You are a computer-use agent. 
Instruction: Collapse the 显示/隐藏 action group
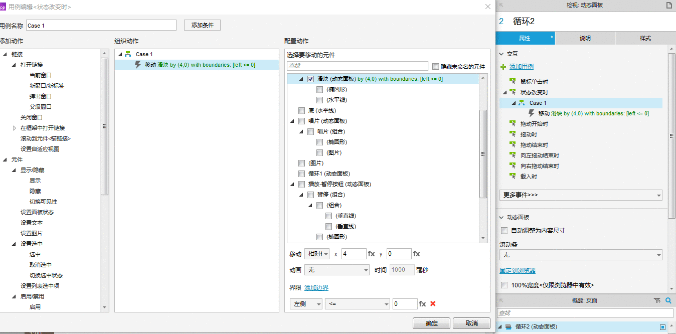coord(14,170)
